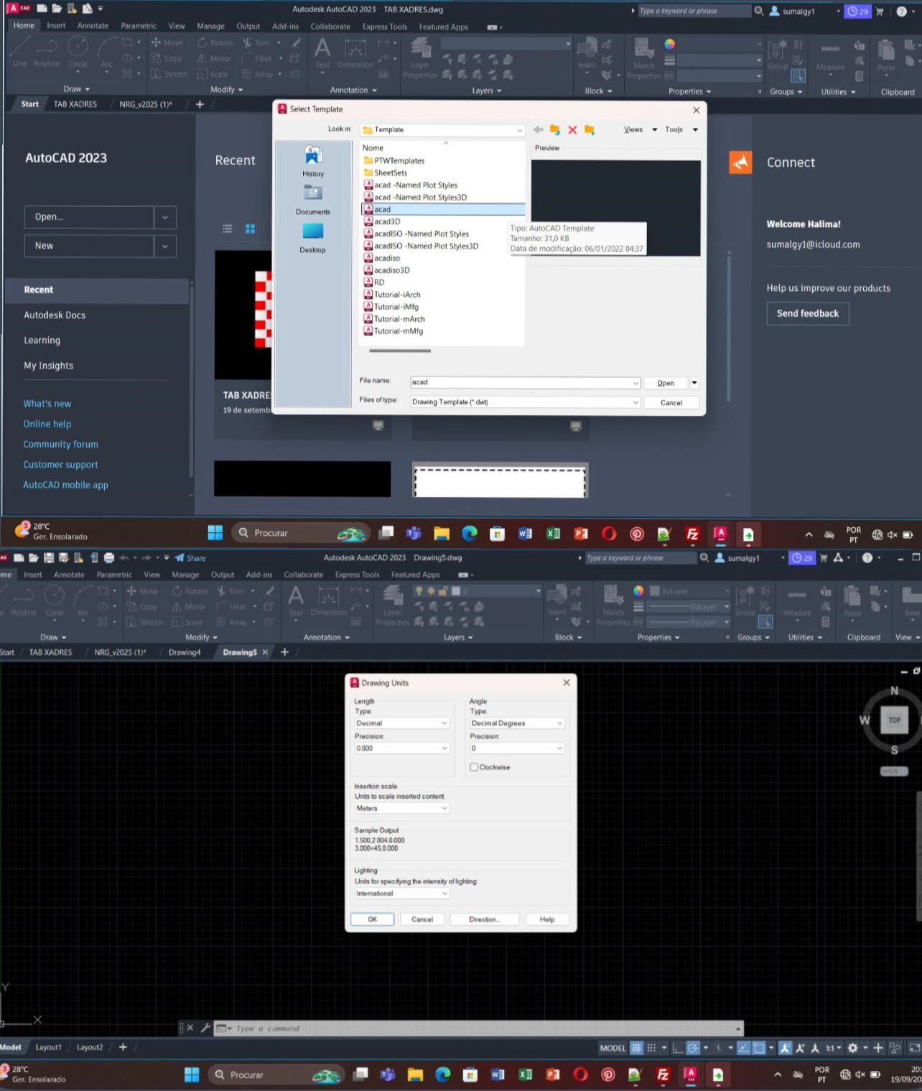Select the Text tool in the Drawing5 ribbon

[296, 600]
